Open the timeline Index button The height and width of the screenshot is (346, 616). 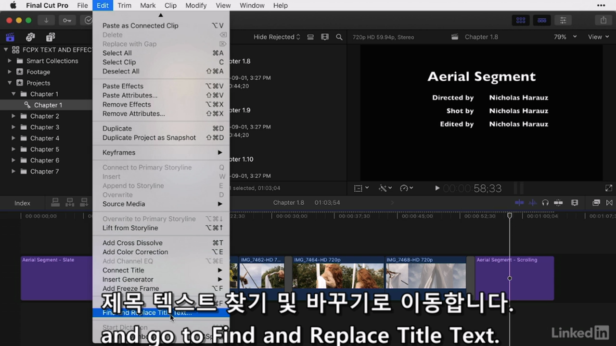point(22,203)
